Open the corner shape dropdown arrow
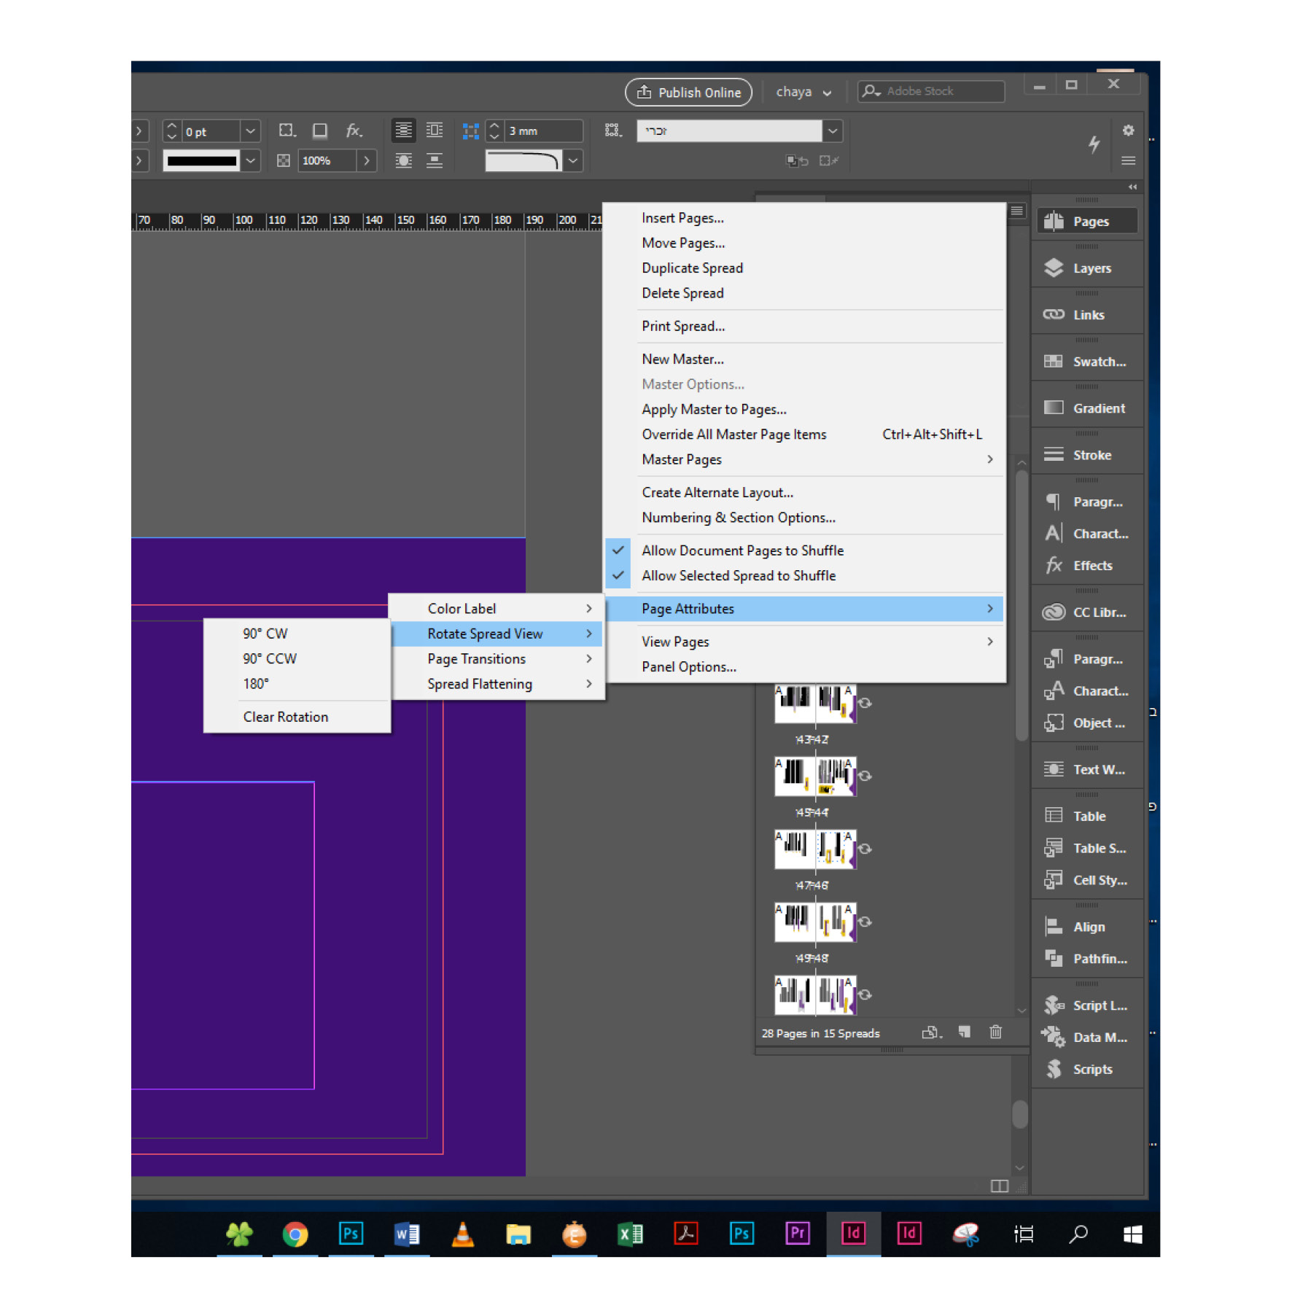The image size is (1292, 1292). point(573,161)
